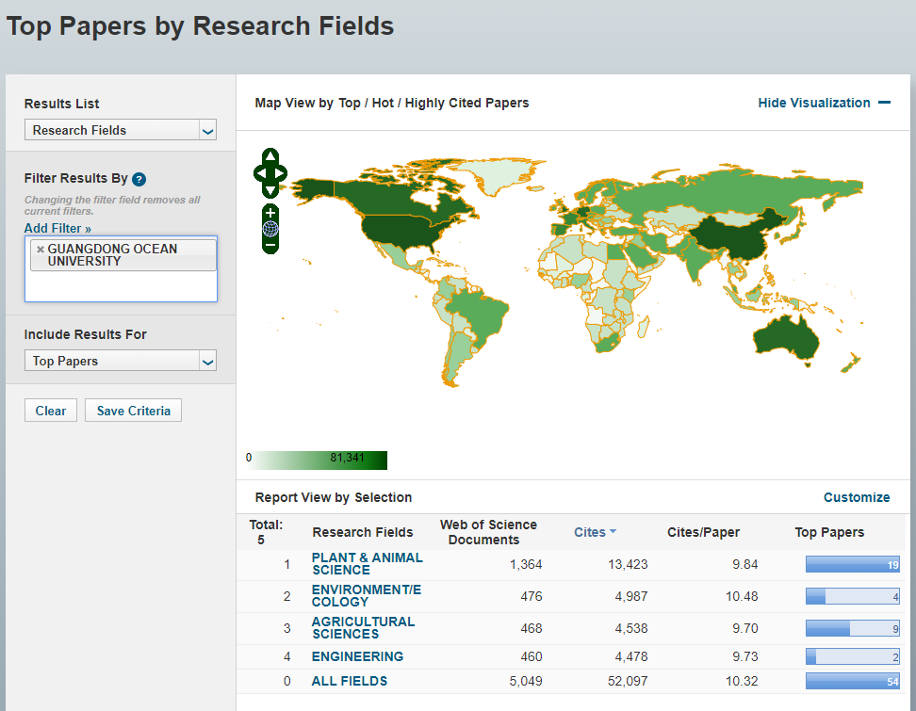The height and width of the screenshot is (711, 916).
Task: Pan the map right with the arrow
Action: point(282,172)
